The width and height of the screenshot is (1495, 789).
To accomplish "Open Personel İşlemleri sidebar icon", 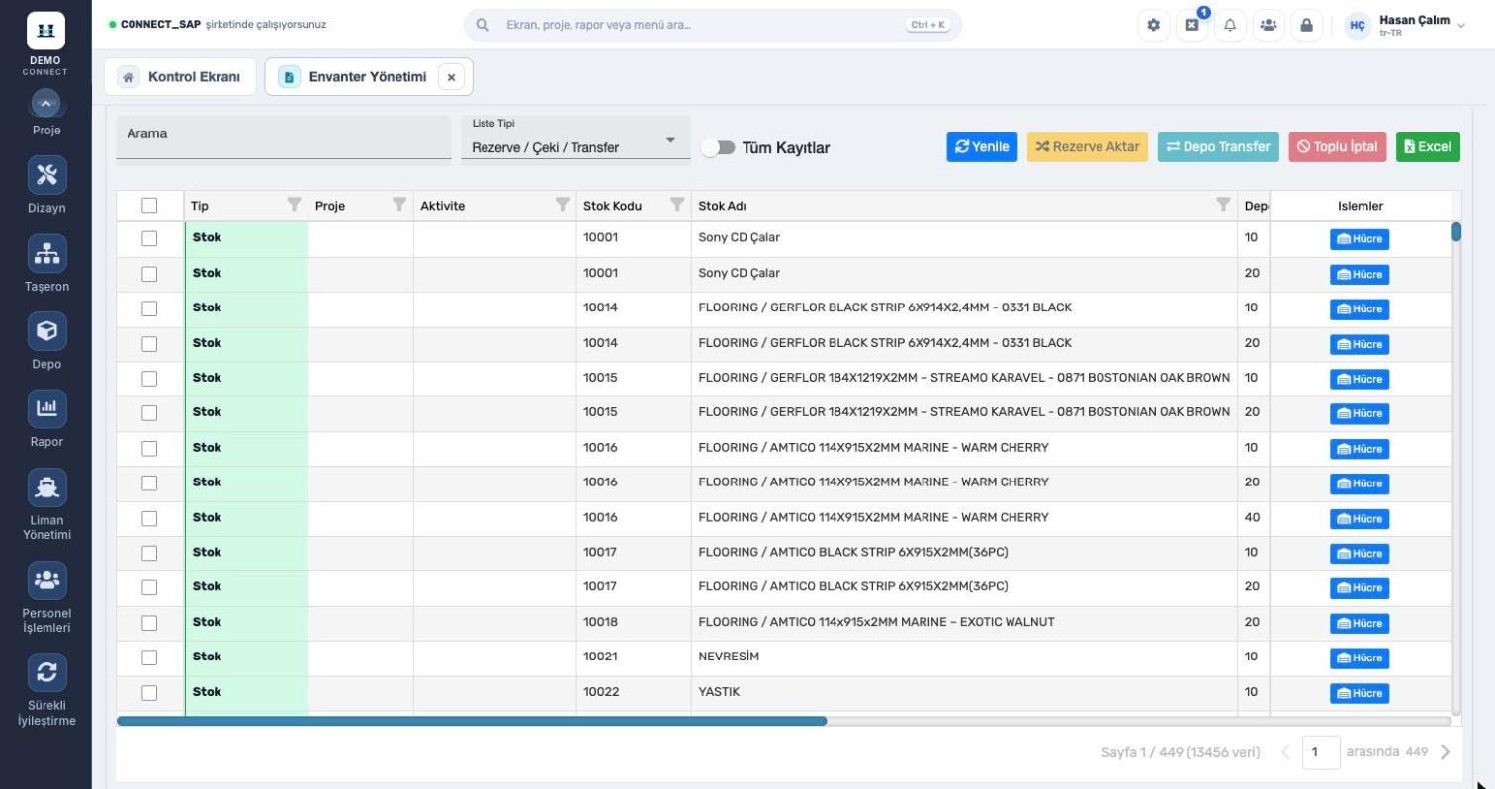I will [x=46, y=580].
